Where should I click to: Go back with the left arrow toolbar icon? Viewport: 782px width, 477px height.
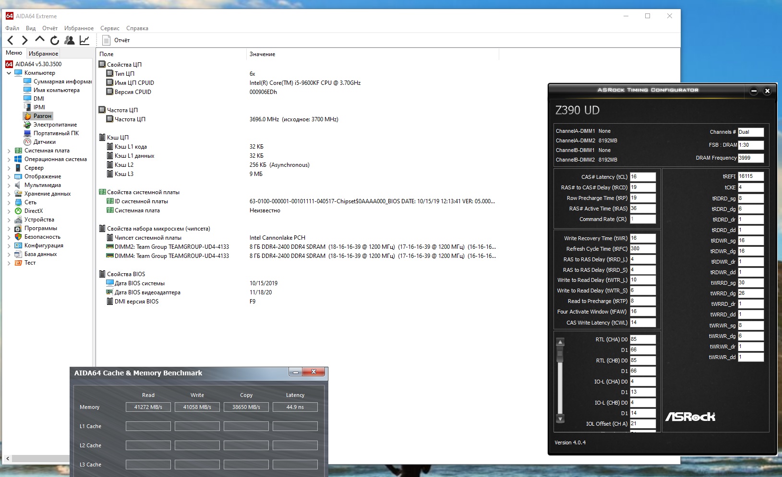tap(11, 40)
